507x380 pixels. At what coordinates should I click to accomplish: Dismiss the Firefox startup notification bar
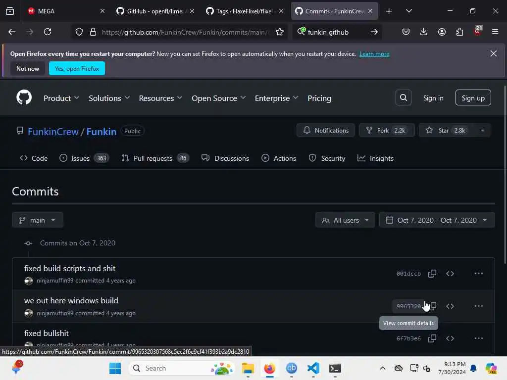[x=494, y=53]
